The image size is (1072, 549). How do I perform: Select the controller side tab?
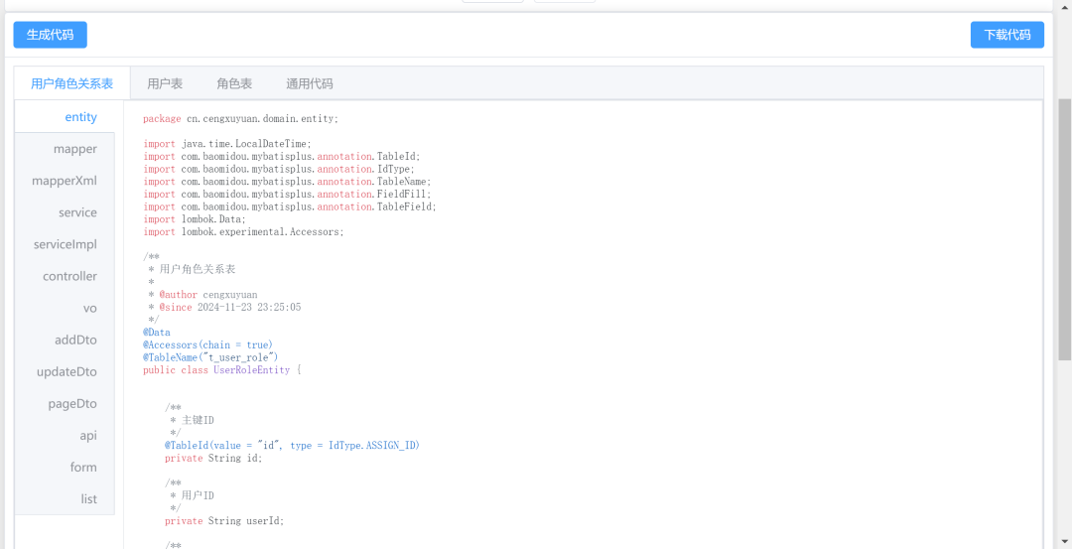point(69,276)
